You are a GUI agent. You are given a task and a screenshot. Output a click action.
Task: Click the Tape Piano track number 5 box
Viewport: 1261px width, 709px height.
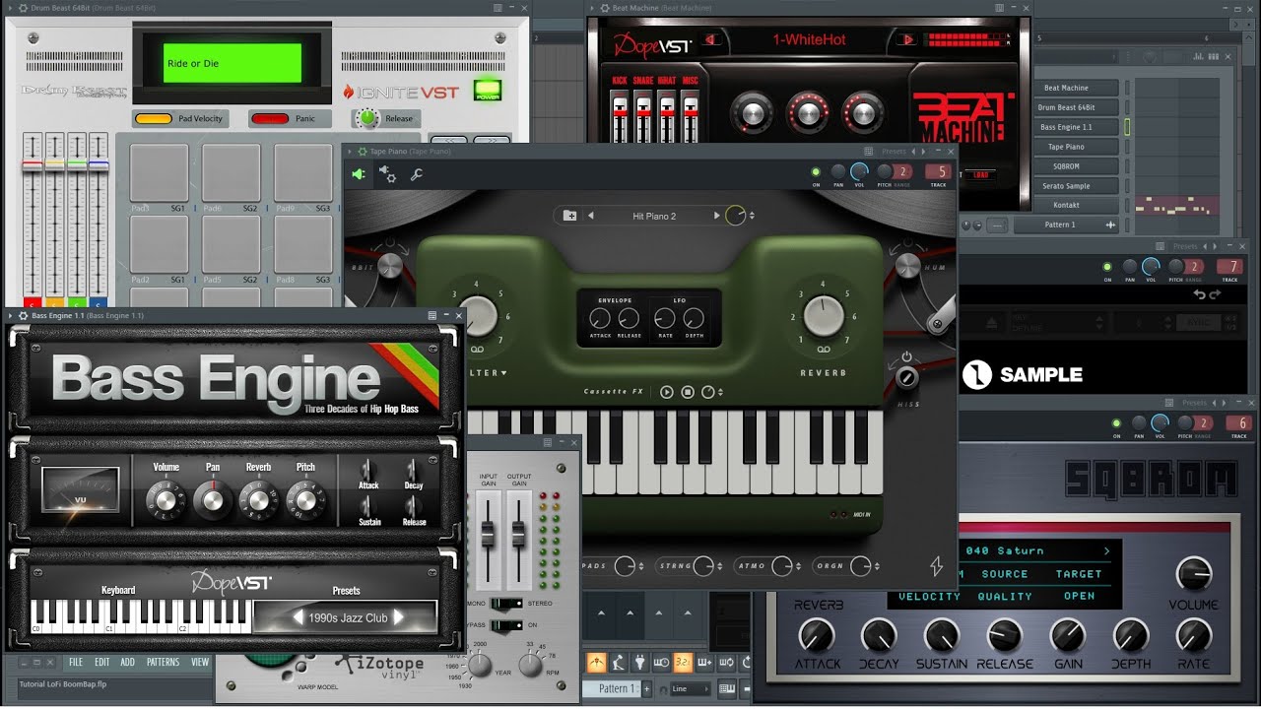click(938, 171)
